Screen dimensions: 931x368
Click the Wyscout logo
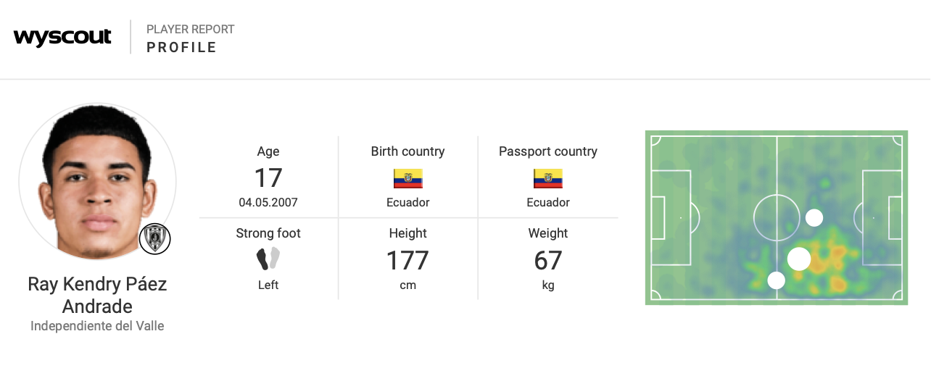point(62,37)
